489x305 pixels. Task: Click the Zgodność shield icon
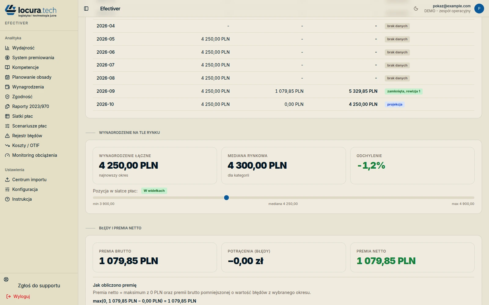coord(7,97)
